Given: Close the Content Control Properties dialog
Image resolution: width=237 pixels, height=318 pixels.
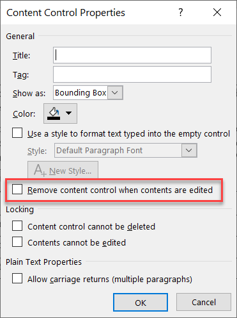Looking at the screenshot, I should [217, 12].
